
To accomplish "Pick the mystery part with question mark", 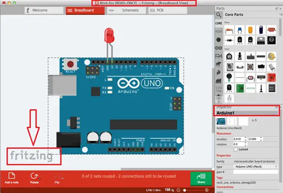I will pos(272,40).
